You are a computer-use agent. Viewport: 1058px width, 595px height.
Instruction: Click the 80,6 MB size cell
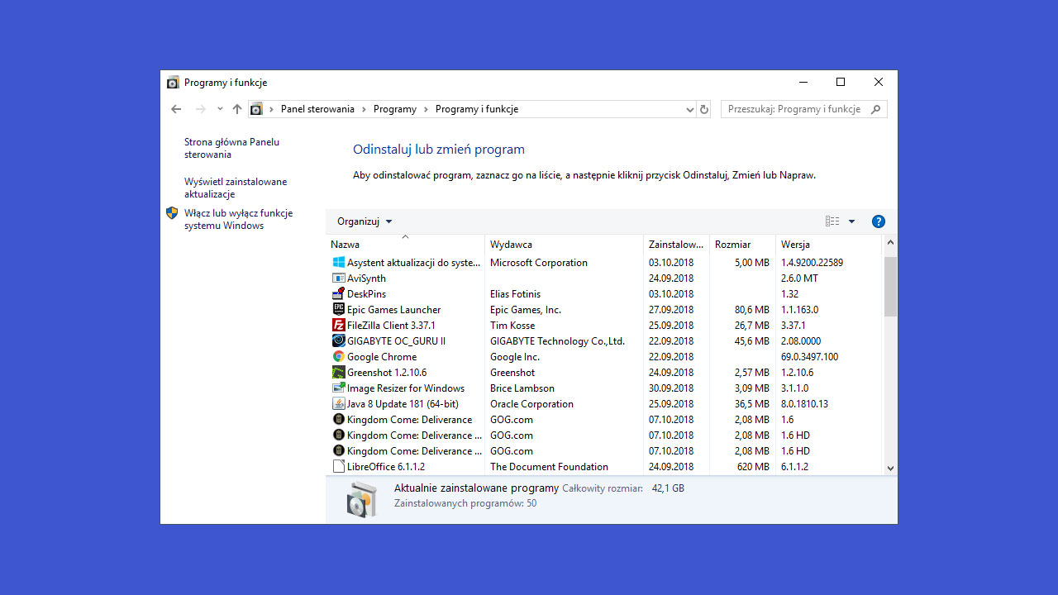pos(751,310)
